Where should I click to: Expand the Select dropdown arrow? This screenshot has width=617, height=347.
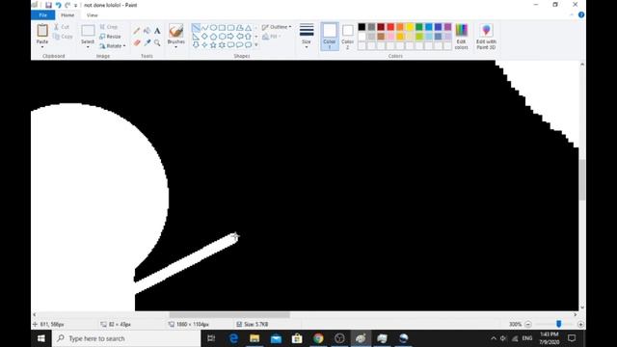(x=88, y=47)
